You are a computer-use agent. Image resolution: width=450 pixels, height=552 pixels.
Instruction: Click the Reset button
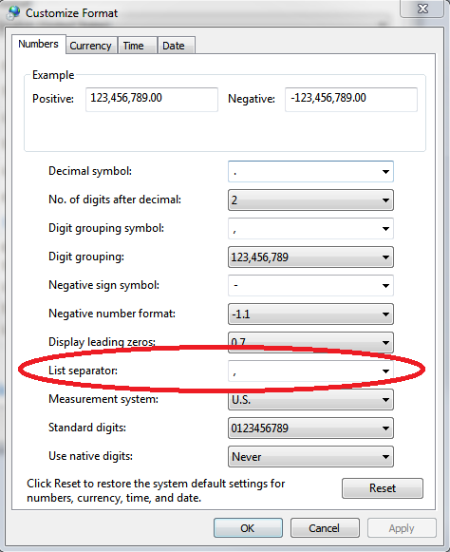point(383,488)
